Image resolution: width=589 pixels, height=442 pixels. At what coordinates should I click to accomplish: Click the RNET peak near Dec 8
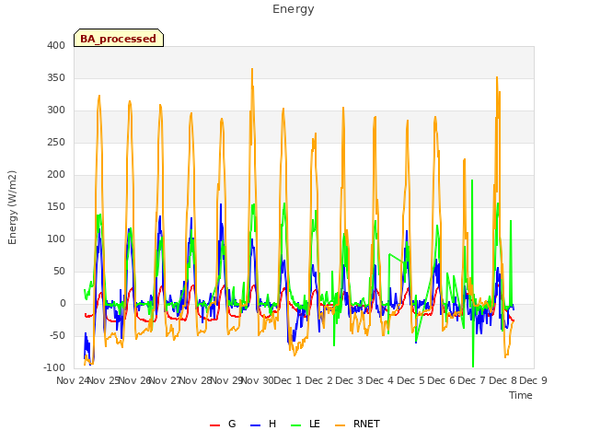(x=497, y=77)
